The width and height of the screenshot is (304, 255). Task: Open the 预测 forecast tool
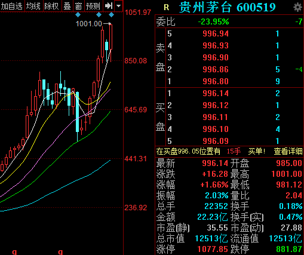tap(93, 6)
